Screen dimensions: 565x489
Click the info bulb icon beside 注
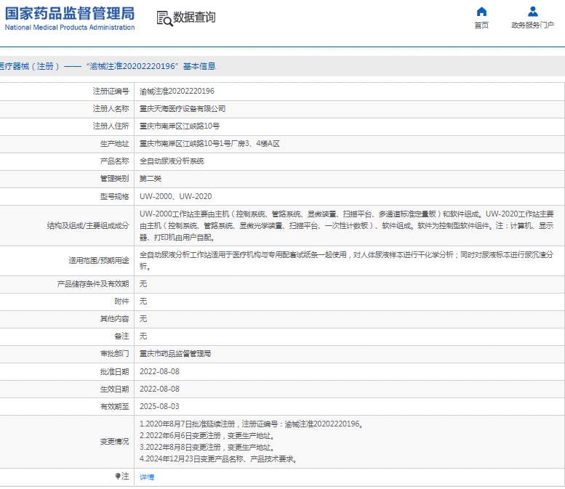pos(118,476)
